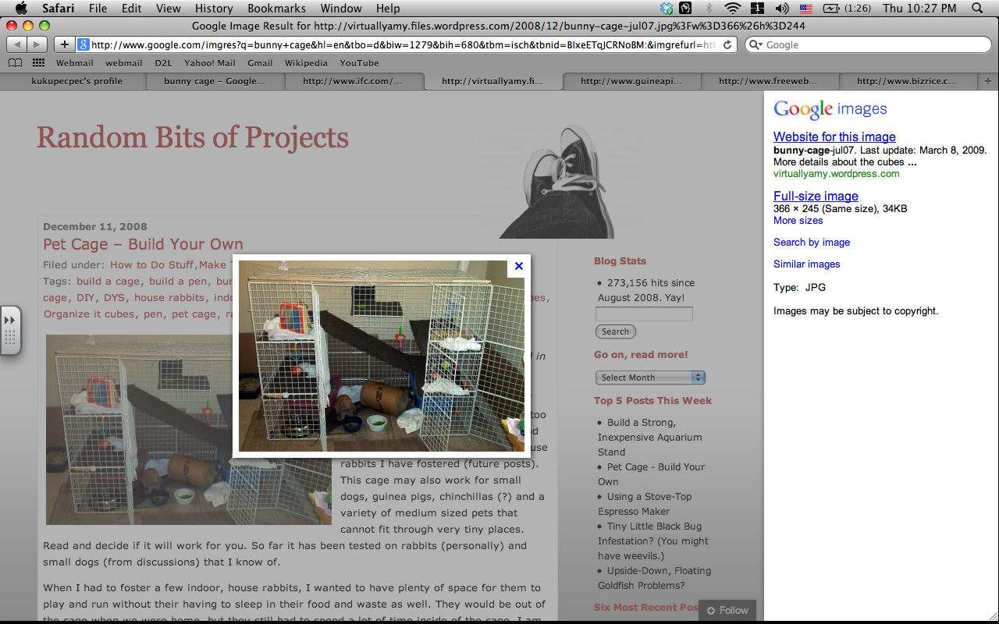Reload the page with the refresh icon
The image size is (999, 624).
point(727,45)
